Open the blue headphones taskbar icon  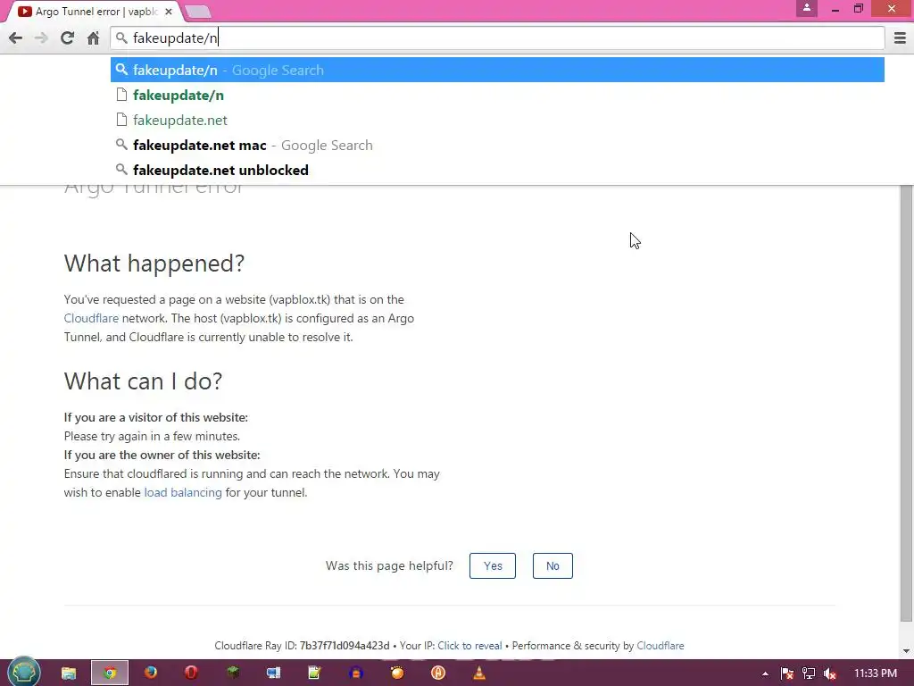coord(355,673)
